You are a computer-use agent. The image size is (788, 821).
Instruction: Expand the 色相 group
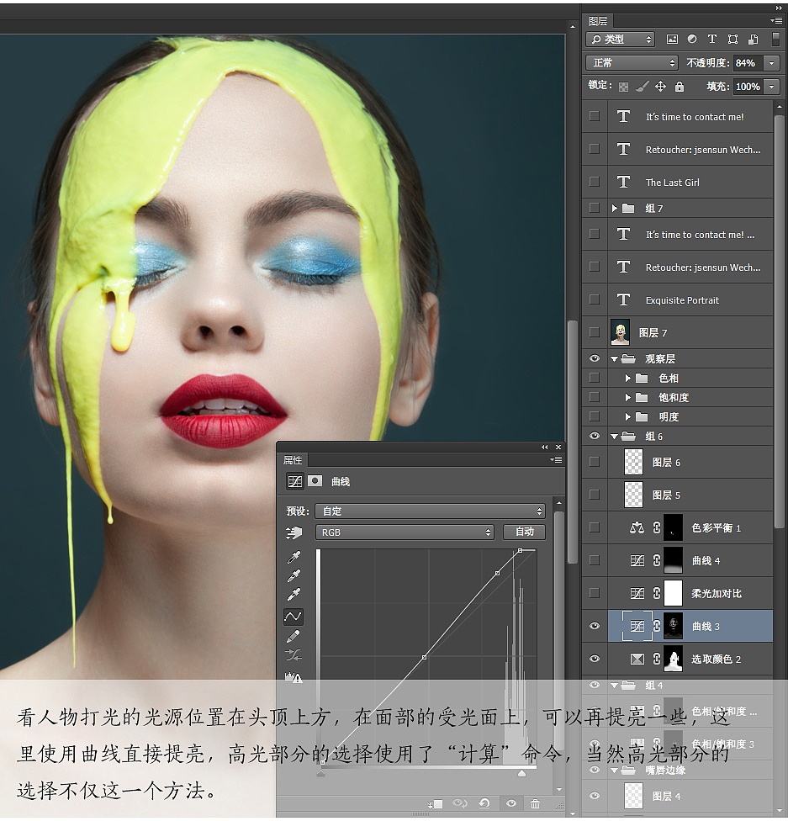[627, 378]
